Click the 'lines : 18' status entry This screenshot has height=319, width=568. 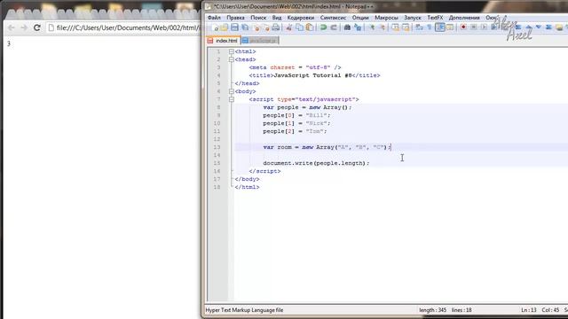click(461, 310)
